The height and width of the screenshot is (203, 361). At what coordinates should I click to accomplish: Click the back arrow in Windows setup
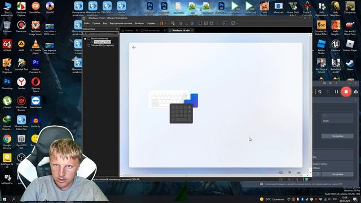tap(134, 47)
